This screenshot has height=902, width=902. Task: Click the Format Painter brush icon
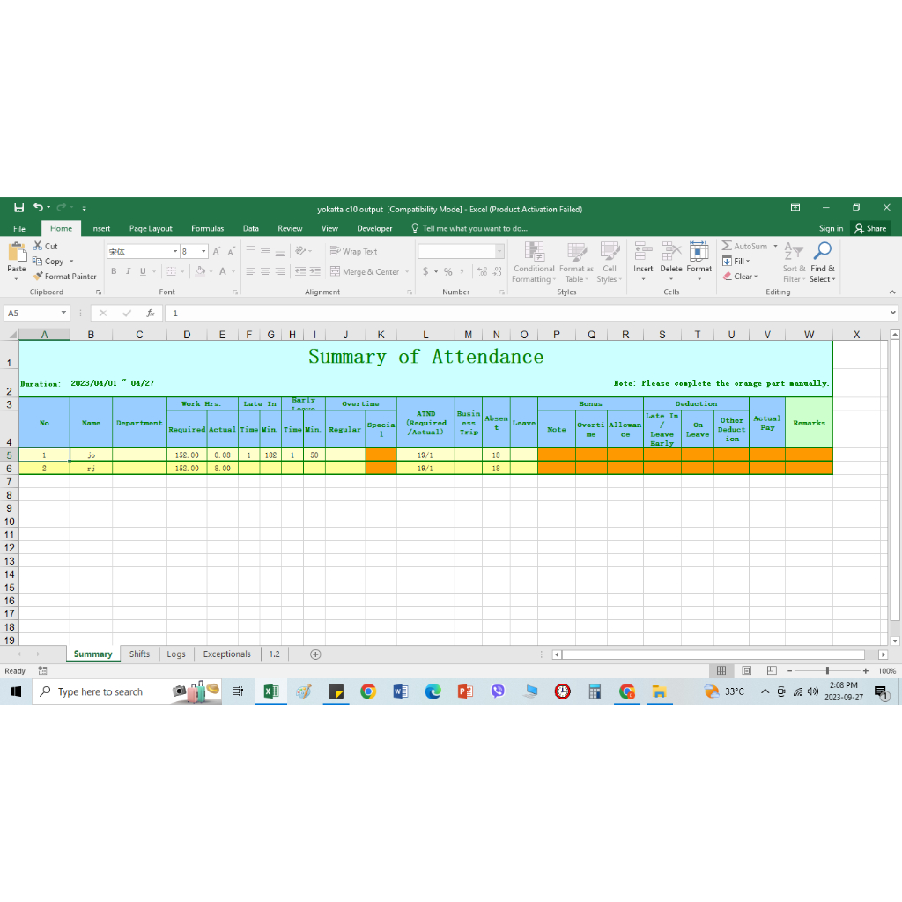39,277
